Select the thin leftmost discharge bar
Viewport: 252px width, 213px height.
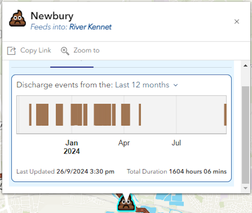click(30, 115)
